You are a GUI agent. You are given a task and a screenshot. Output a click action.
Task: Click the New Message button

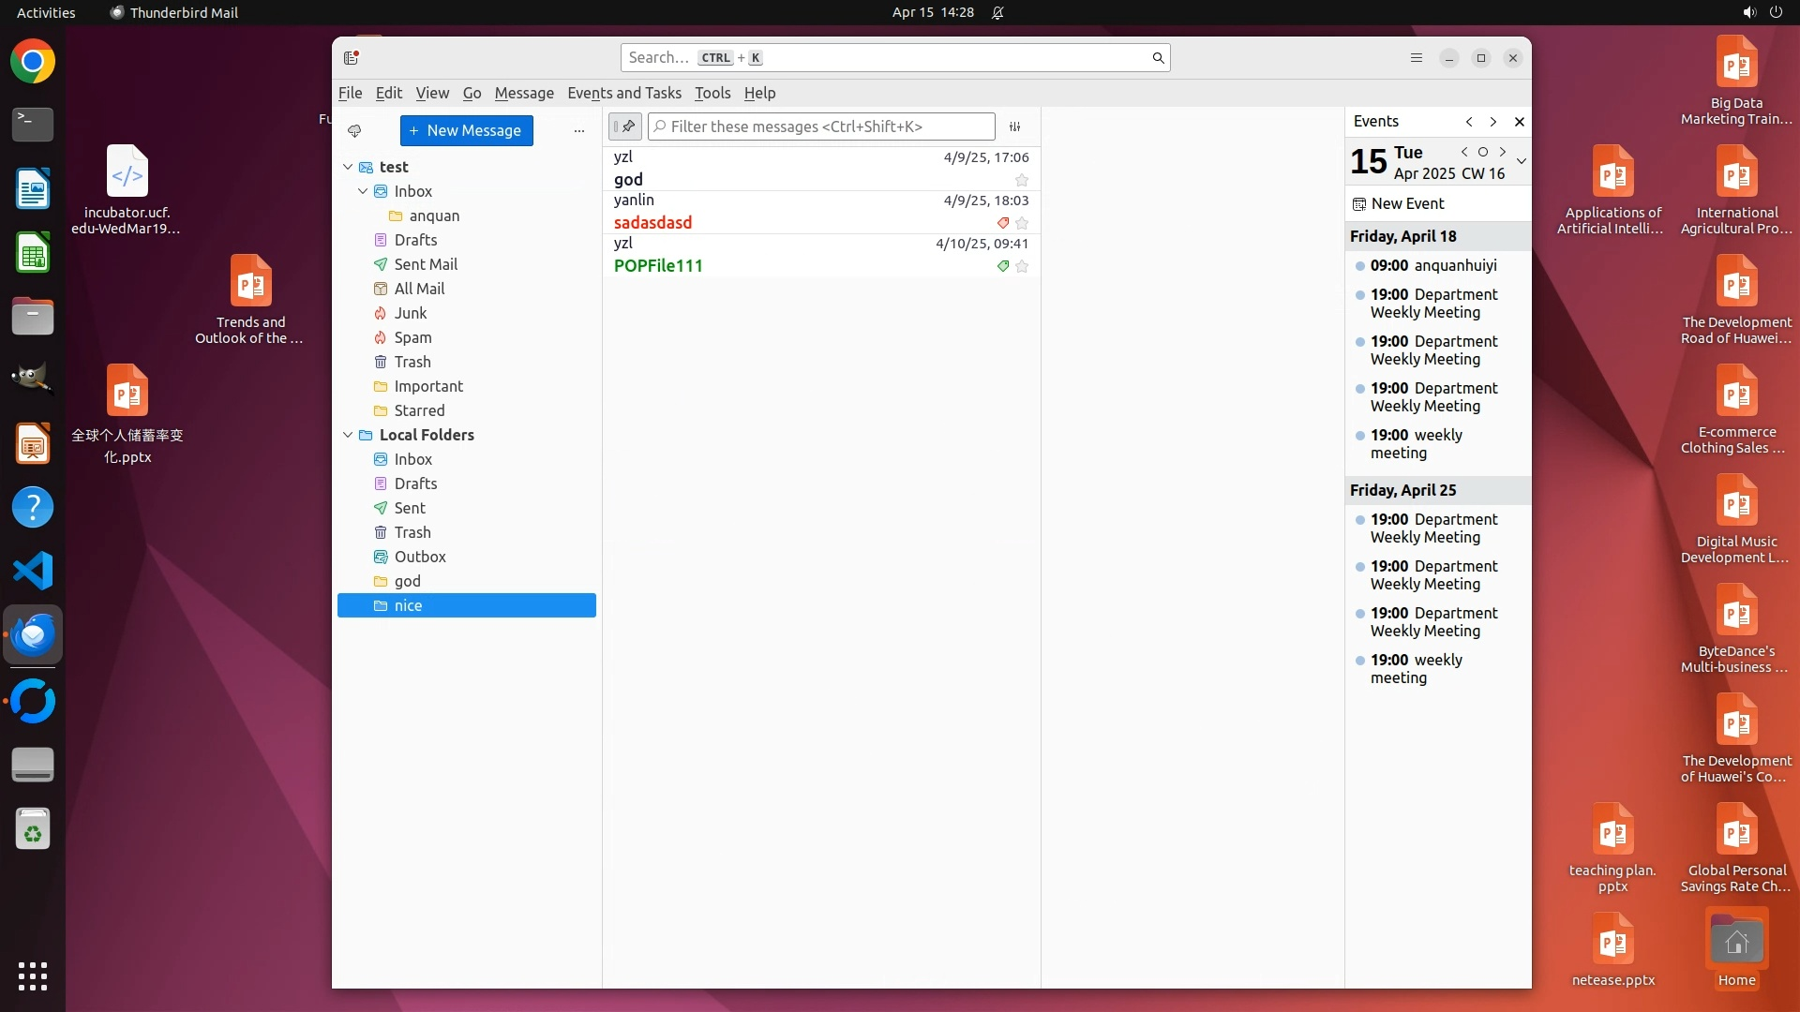tap(466, 131)
